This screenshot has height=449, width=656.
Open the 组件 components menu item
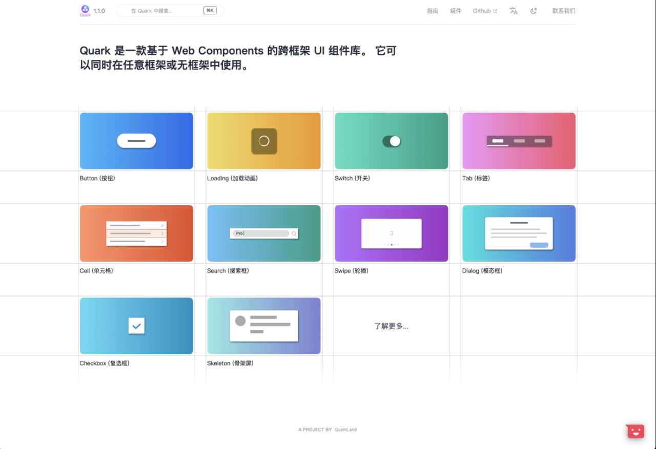456,11
